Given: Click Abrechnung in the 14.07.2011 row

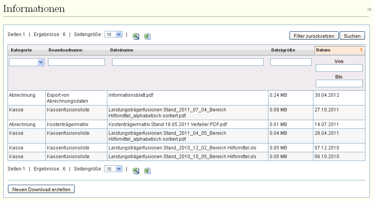Looking at the screenshot, I should 22,124.
